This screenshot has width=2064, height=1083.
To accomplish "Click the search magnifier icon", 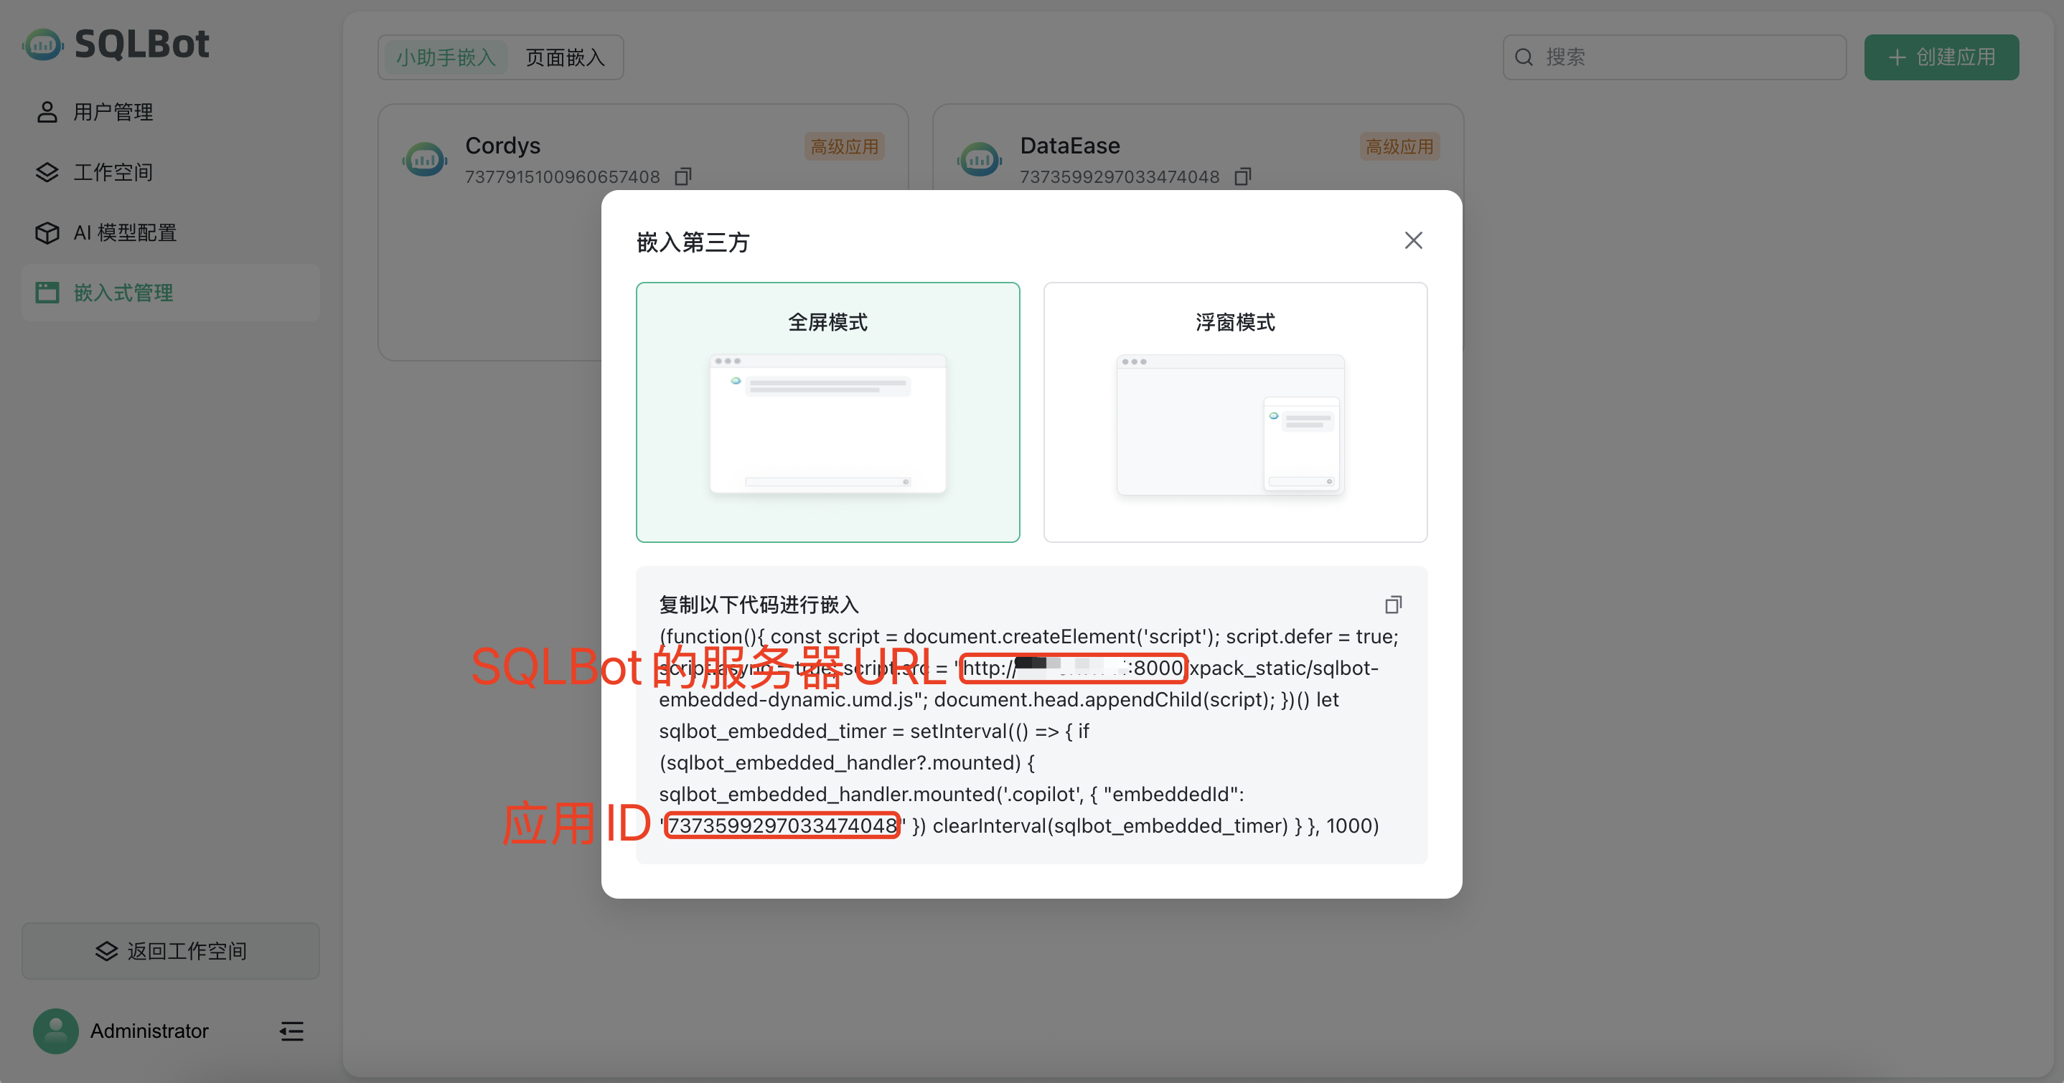I will click(x=1524, y=57).
